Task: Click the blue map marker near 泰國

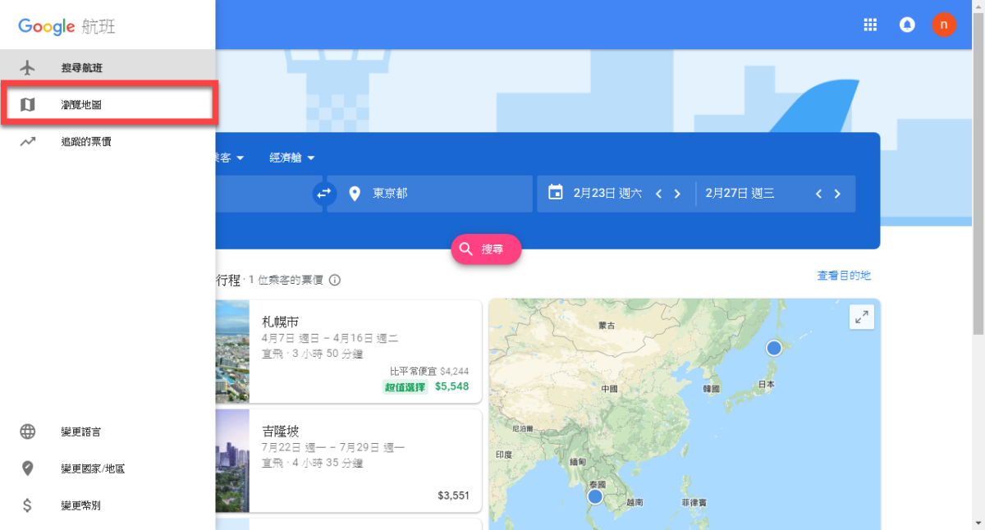Action: pos(595,496)
